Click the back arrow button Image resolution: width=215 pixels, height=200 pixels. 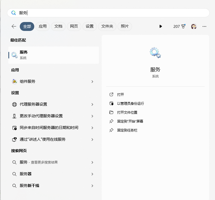14,26
